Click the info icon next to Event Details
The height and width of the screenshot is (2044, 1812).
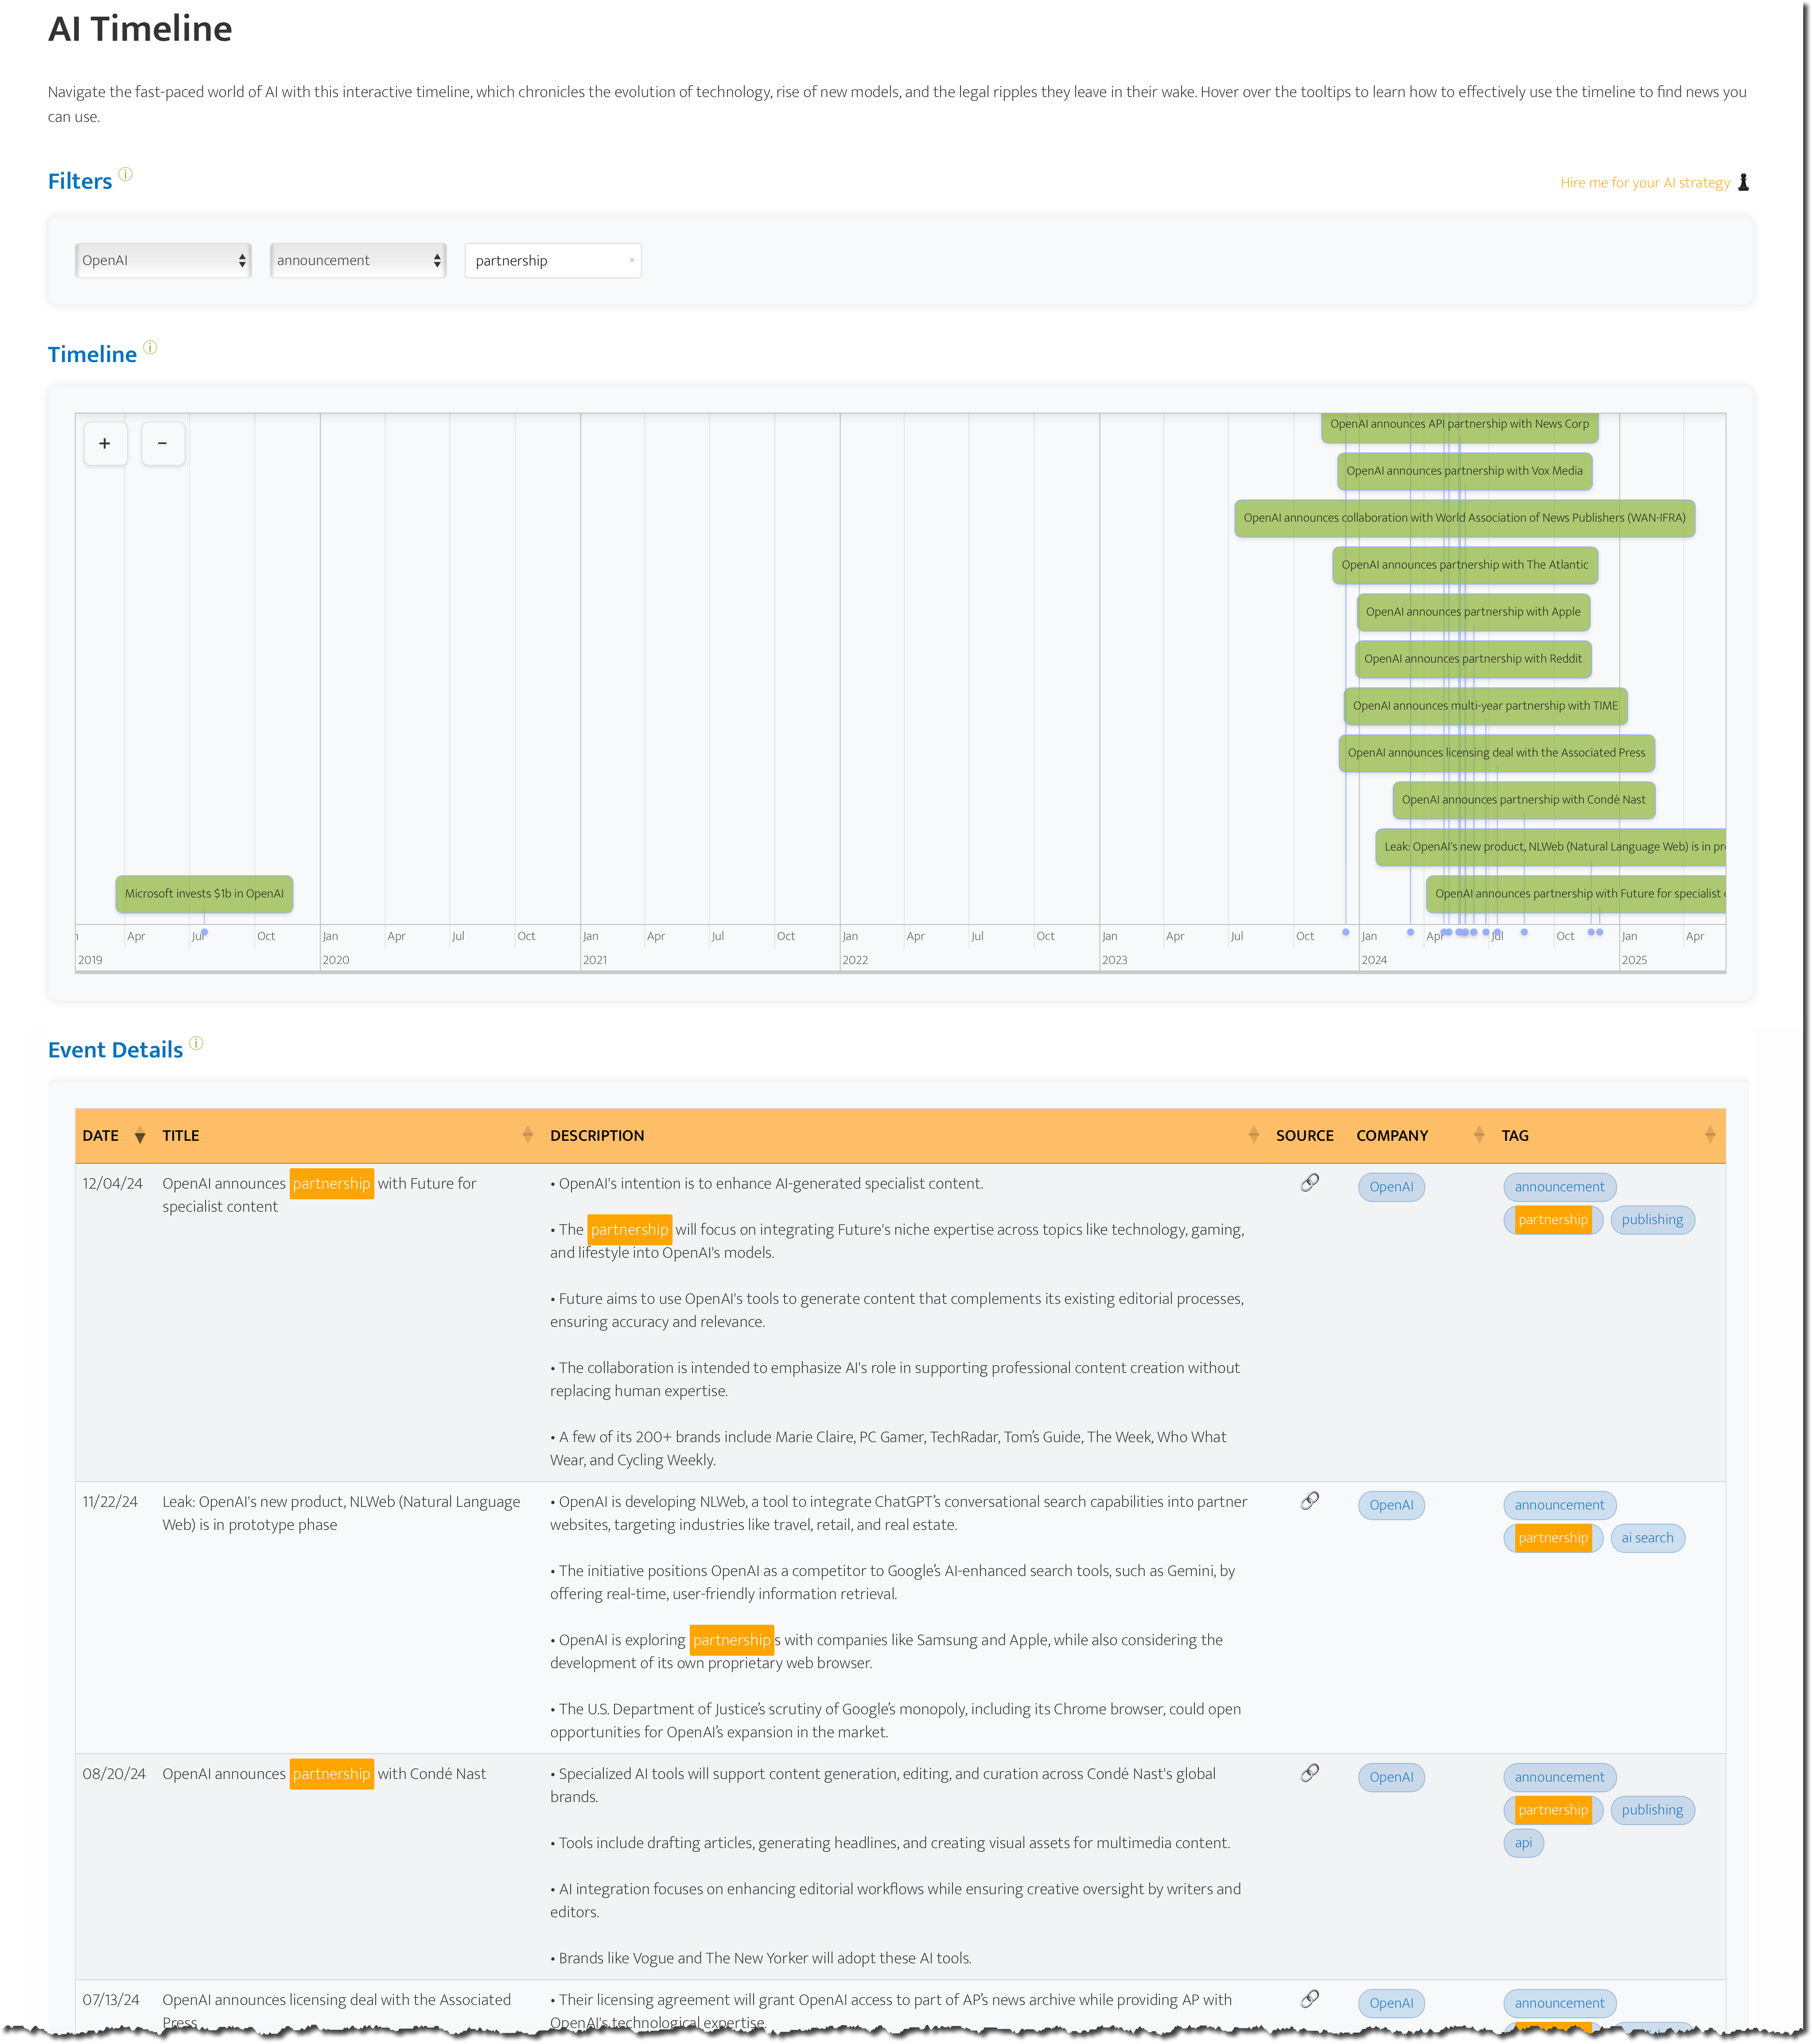[197, 1043]
